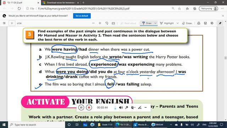
Task: Refresh the current page
Action: click(19, 9)
